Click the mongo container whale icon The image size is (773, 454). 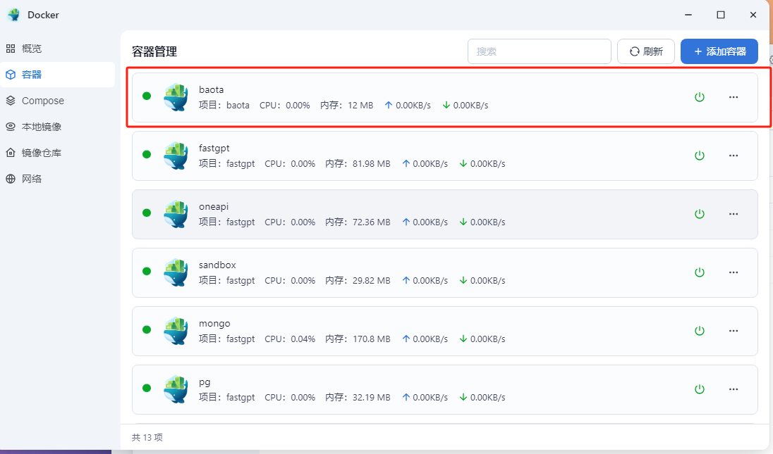tap(176, 331)
